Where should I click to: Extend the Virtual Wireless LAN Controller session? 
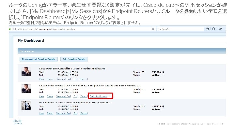click(x=84, y=96)
